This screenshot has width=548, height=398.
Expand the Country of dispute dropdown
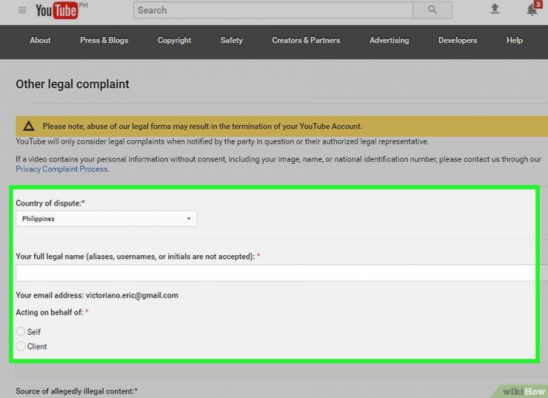106,219
